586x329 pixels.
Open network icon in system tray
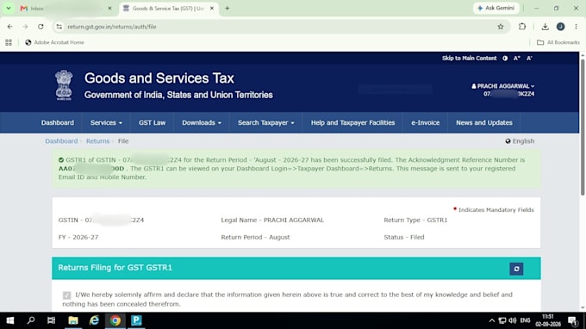[502, 320]
